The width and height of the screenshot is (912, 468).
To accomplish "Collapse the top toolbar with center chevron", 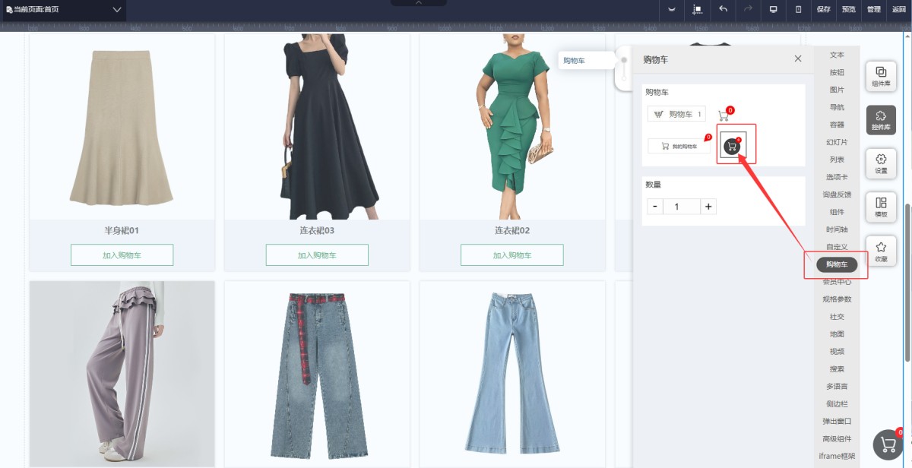I will pyautogui.click(x=418, y=3).
